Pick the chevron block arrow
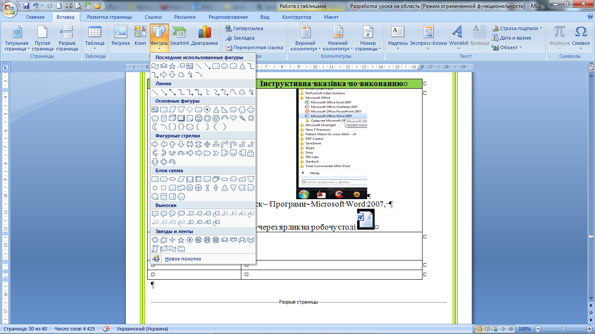Image resolution: width=595 pixels, height=334 pixels. point(216,154)
